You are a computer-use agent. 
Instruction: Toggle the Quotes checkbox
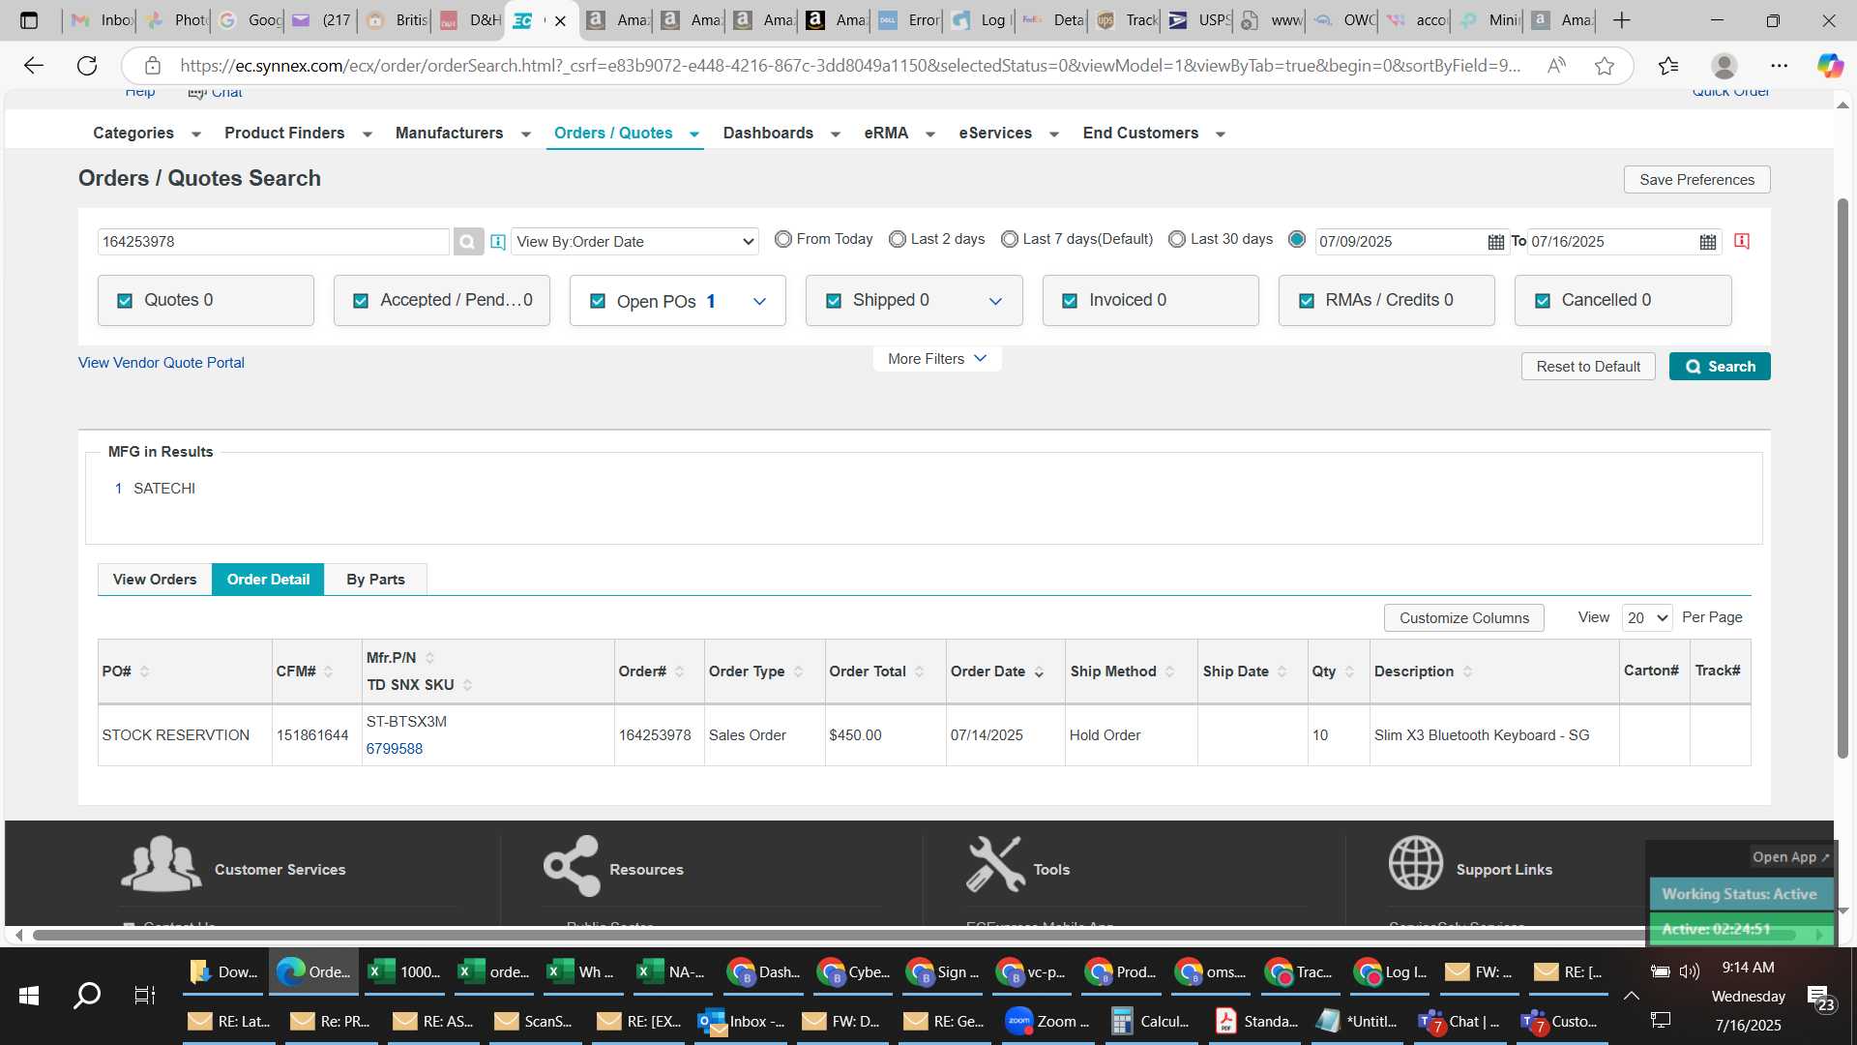coord(125,301)
